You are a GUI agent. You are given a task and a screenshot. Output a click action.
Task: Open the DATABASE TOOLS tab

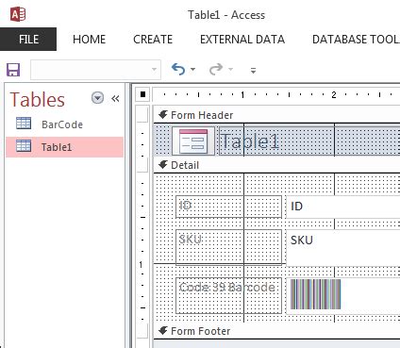pos(356,40)
